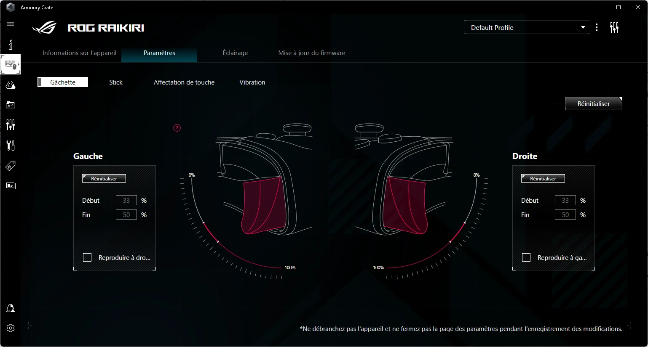Open the three-dot profile options menu
Image resolution: width=648 pixels, height=347 pixels.
597,28
